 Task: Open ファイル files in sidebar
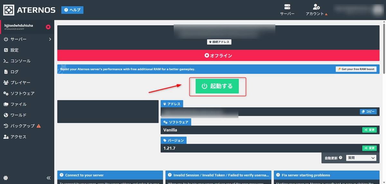(x=27, y=104)
